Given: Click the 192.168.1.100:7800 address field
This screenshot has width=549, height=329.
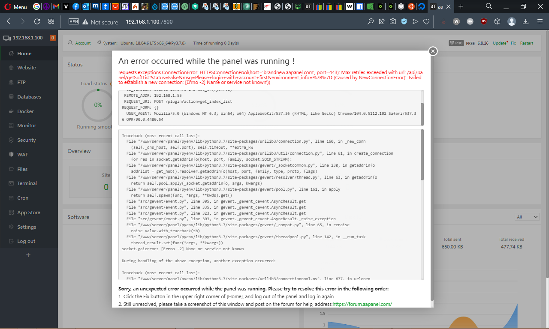Looking at the screenshot, I should (149, 22).
